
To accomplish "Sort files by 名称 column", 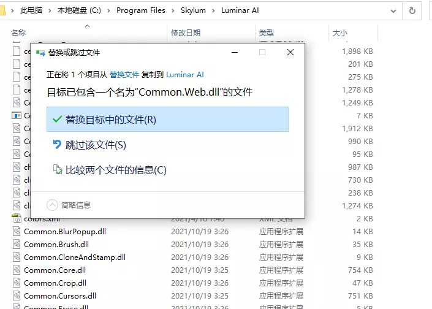I will click(x=18, y=33).
